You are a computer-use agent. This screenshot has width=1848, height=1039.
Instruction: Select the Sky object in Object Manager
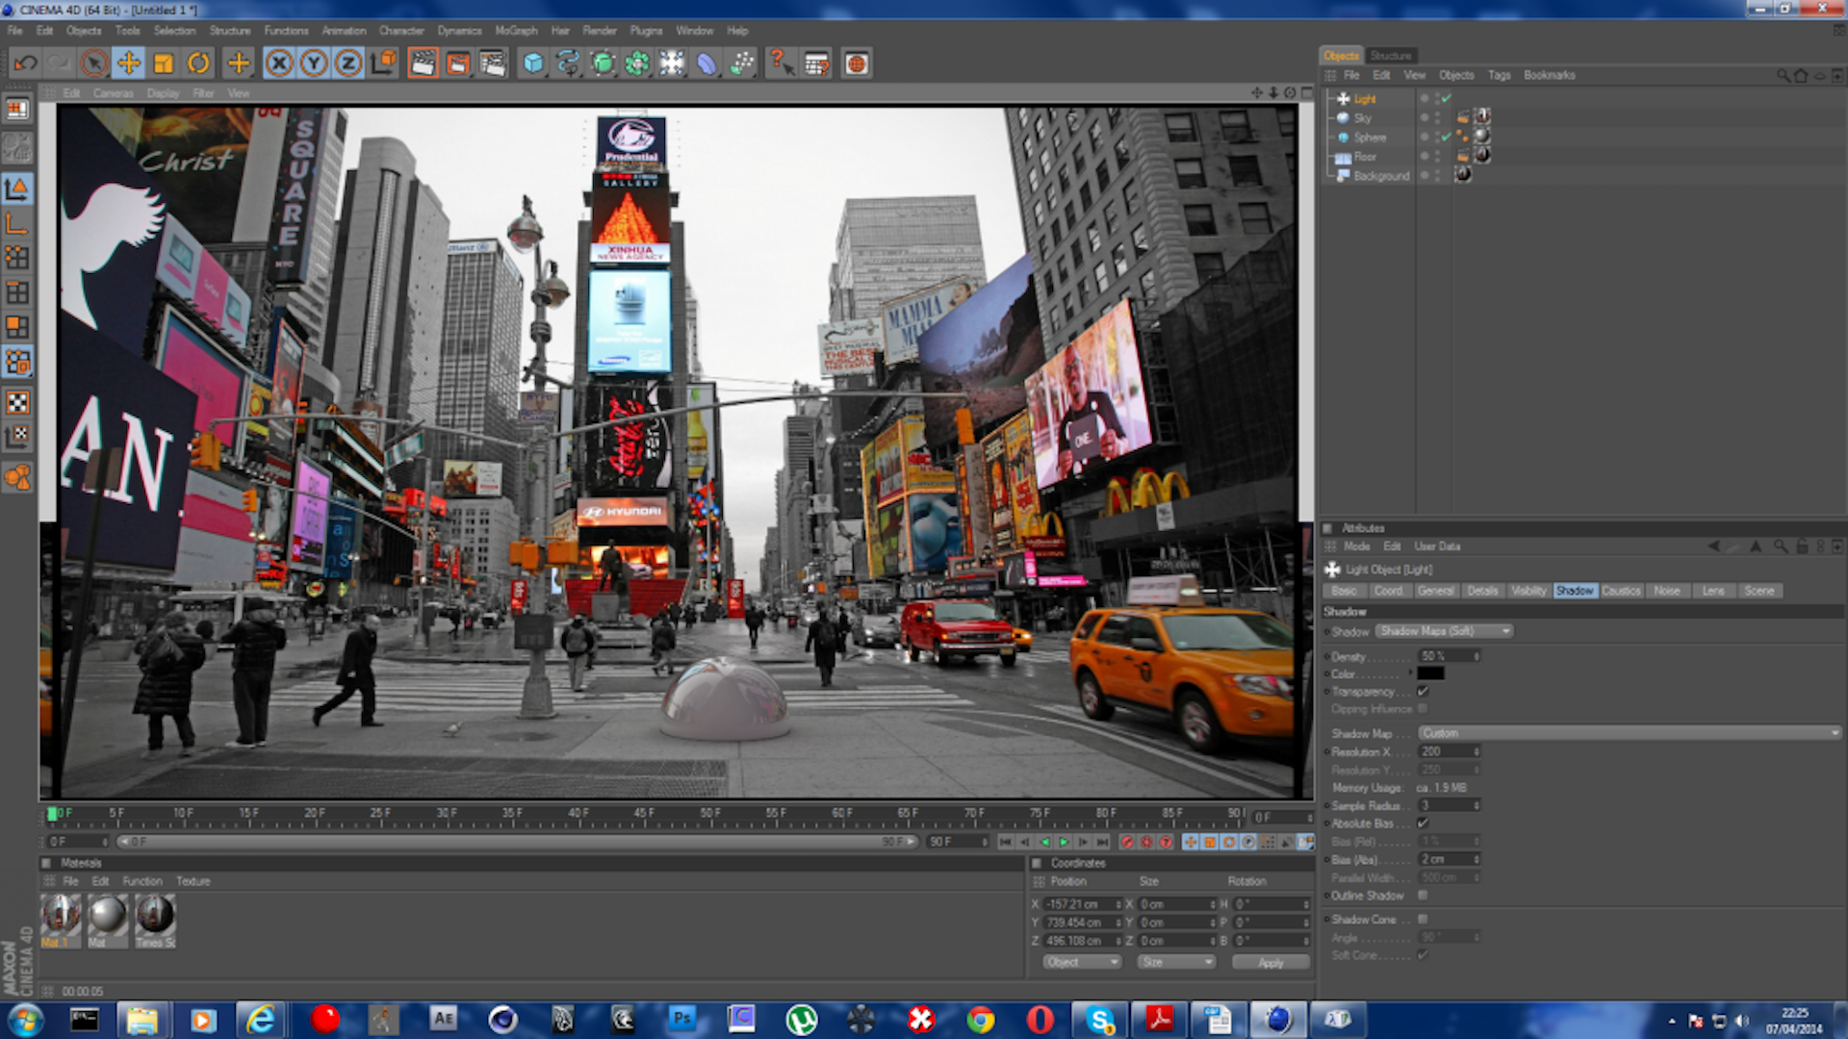pos(1362,118)
